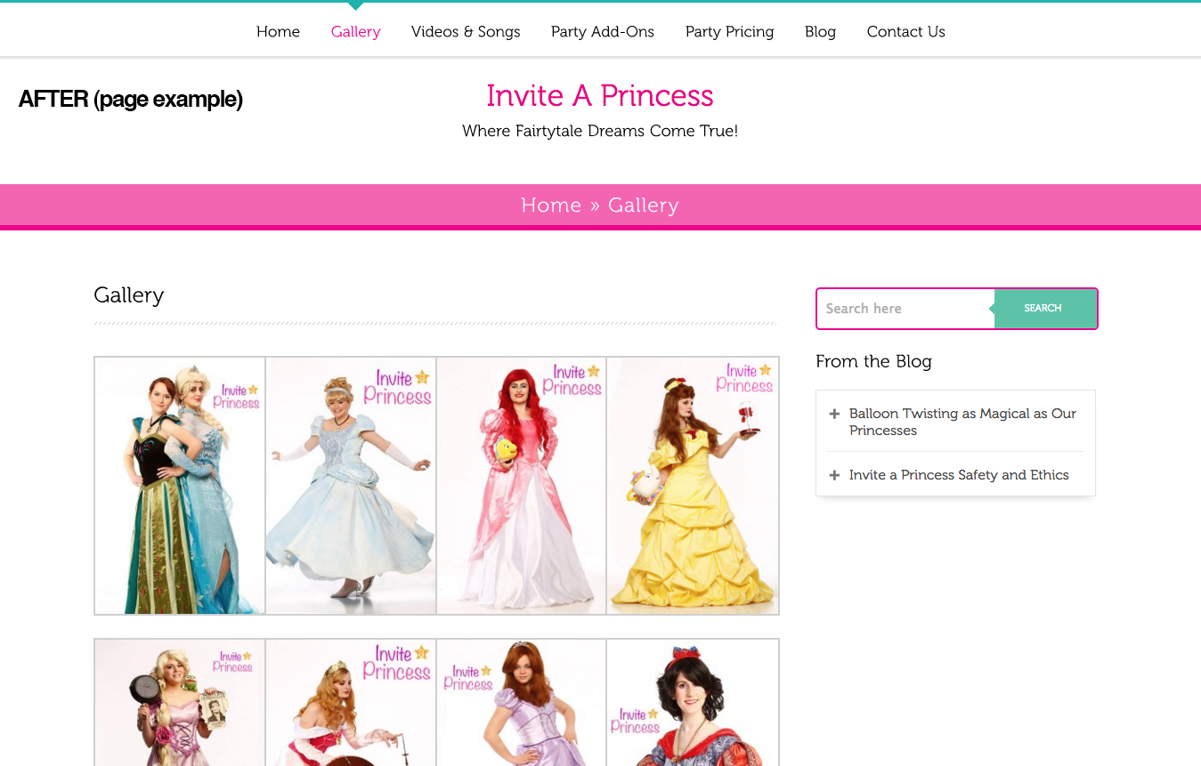Click plus icon beside Safety and Ethics post
Viewport: 1201px width, 766px height.
(834, 475)
